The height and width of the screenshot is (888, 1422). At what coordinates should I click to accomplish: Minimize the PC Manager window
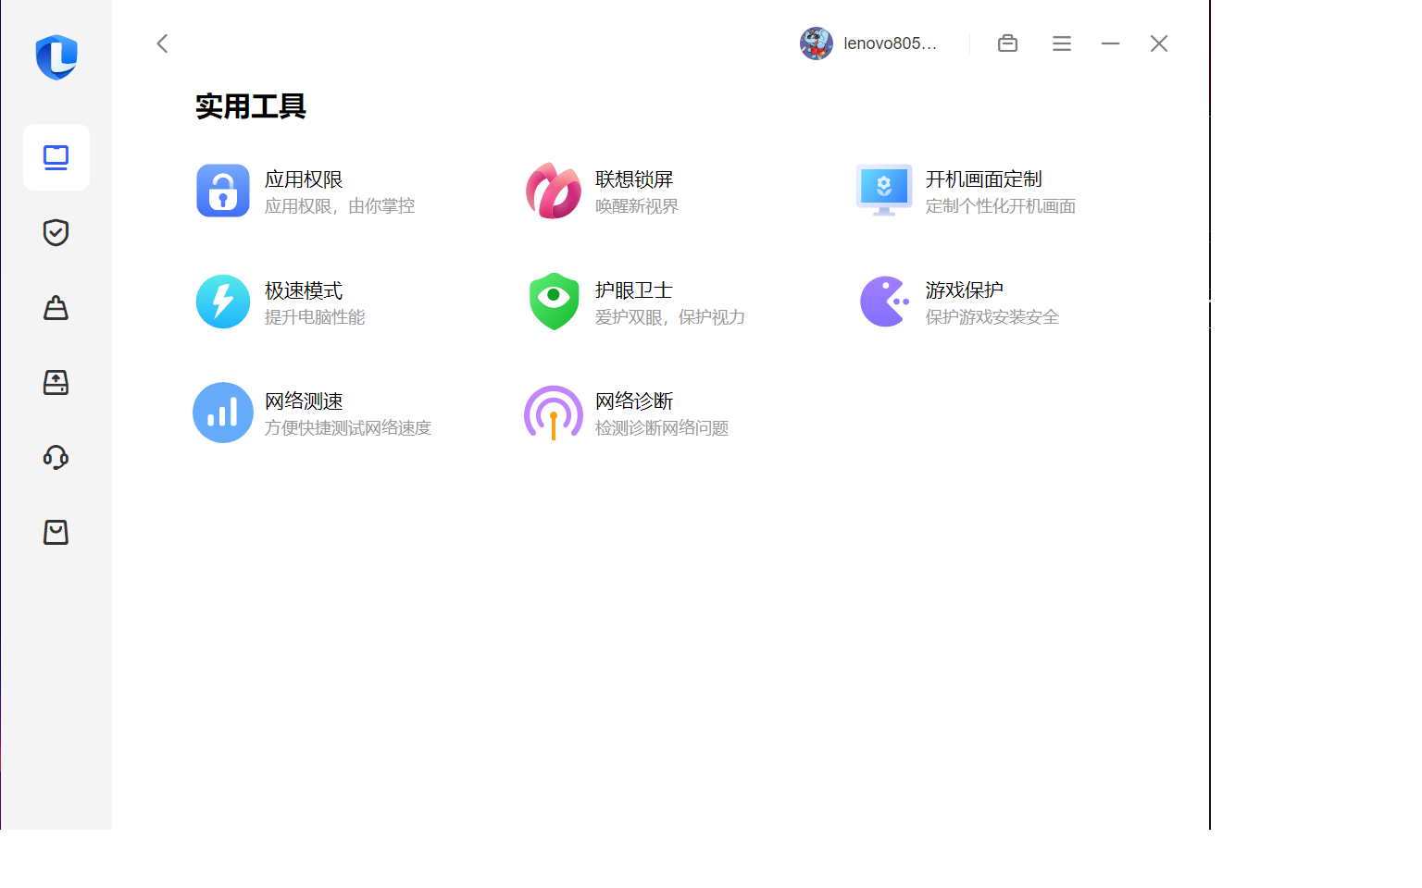(1111, 43)
